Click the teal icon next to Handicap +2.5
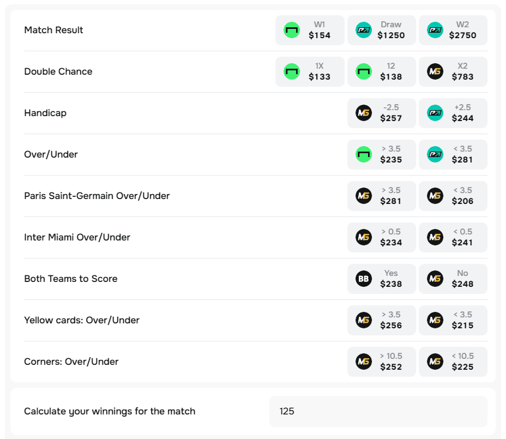The width and height of the screenshot is (506, 439). tap(435, 113)
